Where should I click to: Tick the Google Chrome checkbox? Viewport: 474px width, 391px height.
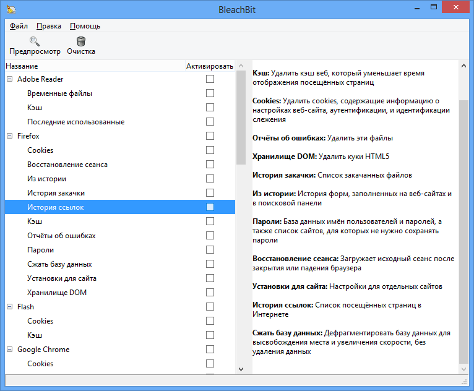210,350
